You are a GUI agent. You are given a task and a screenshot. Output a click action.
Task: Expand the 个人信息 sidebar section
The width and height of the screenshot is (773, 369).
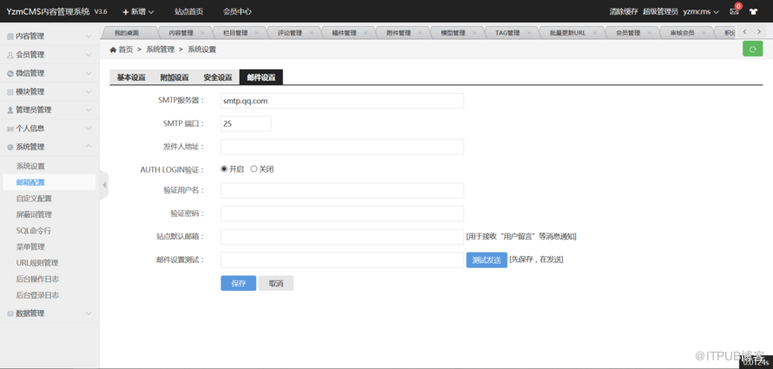coord(89,128)
